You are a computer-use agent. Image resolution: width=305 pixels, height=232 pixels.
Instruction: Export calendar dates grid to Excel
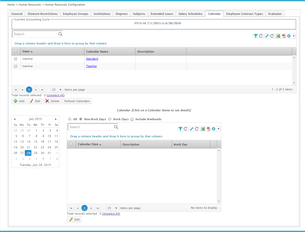tap(203, 129)
